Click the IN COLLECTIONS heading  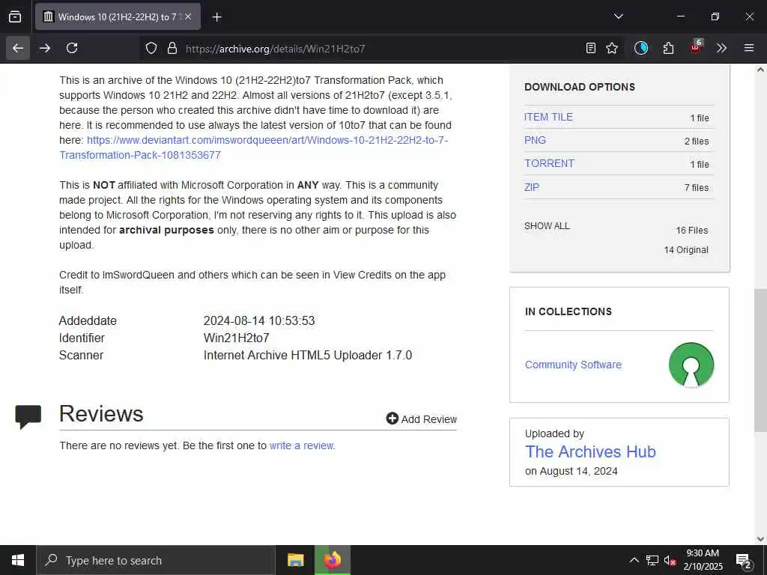pyautogui.click(x=569, y=311)
